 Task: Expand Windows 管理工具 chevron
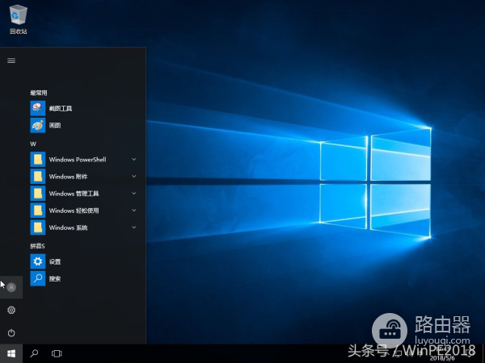tap(134, 194)
